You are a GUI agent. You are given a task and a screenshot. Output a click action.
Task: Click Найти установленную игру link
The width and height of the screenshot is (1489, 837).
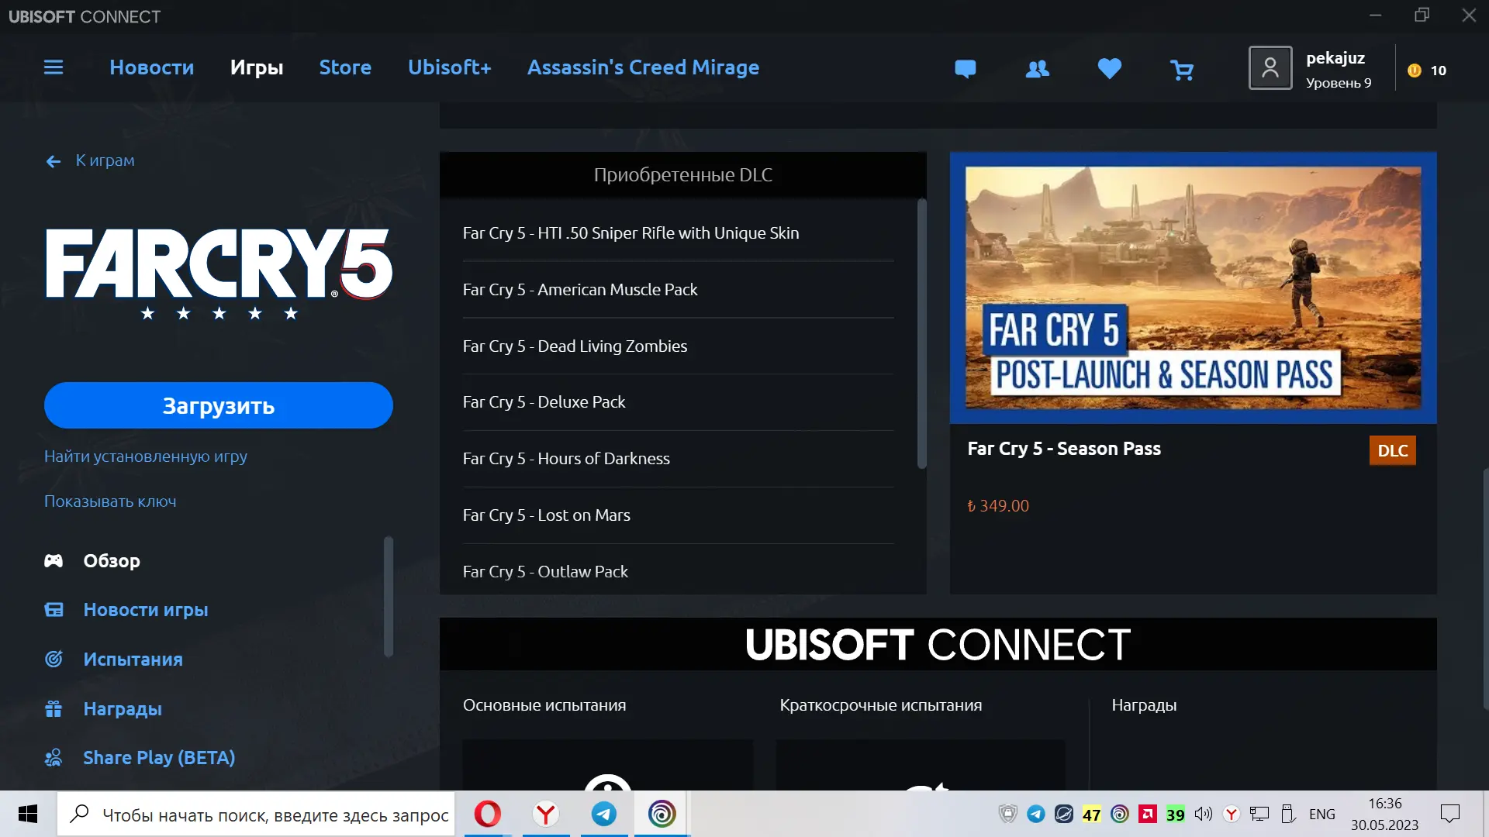[146, 456]
